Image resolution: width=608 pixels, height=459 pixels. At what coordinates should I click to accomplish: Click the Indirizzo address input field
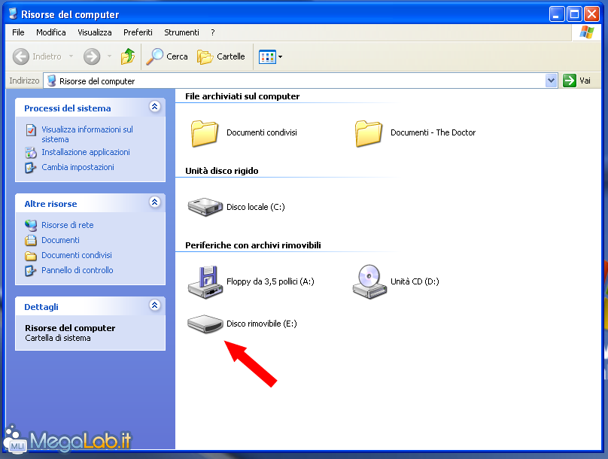(300, 81)
